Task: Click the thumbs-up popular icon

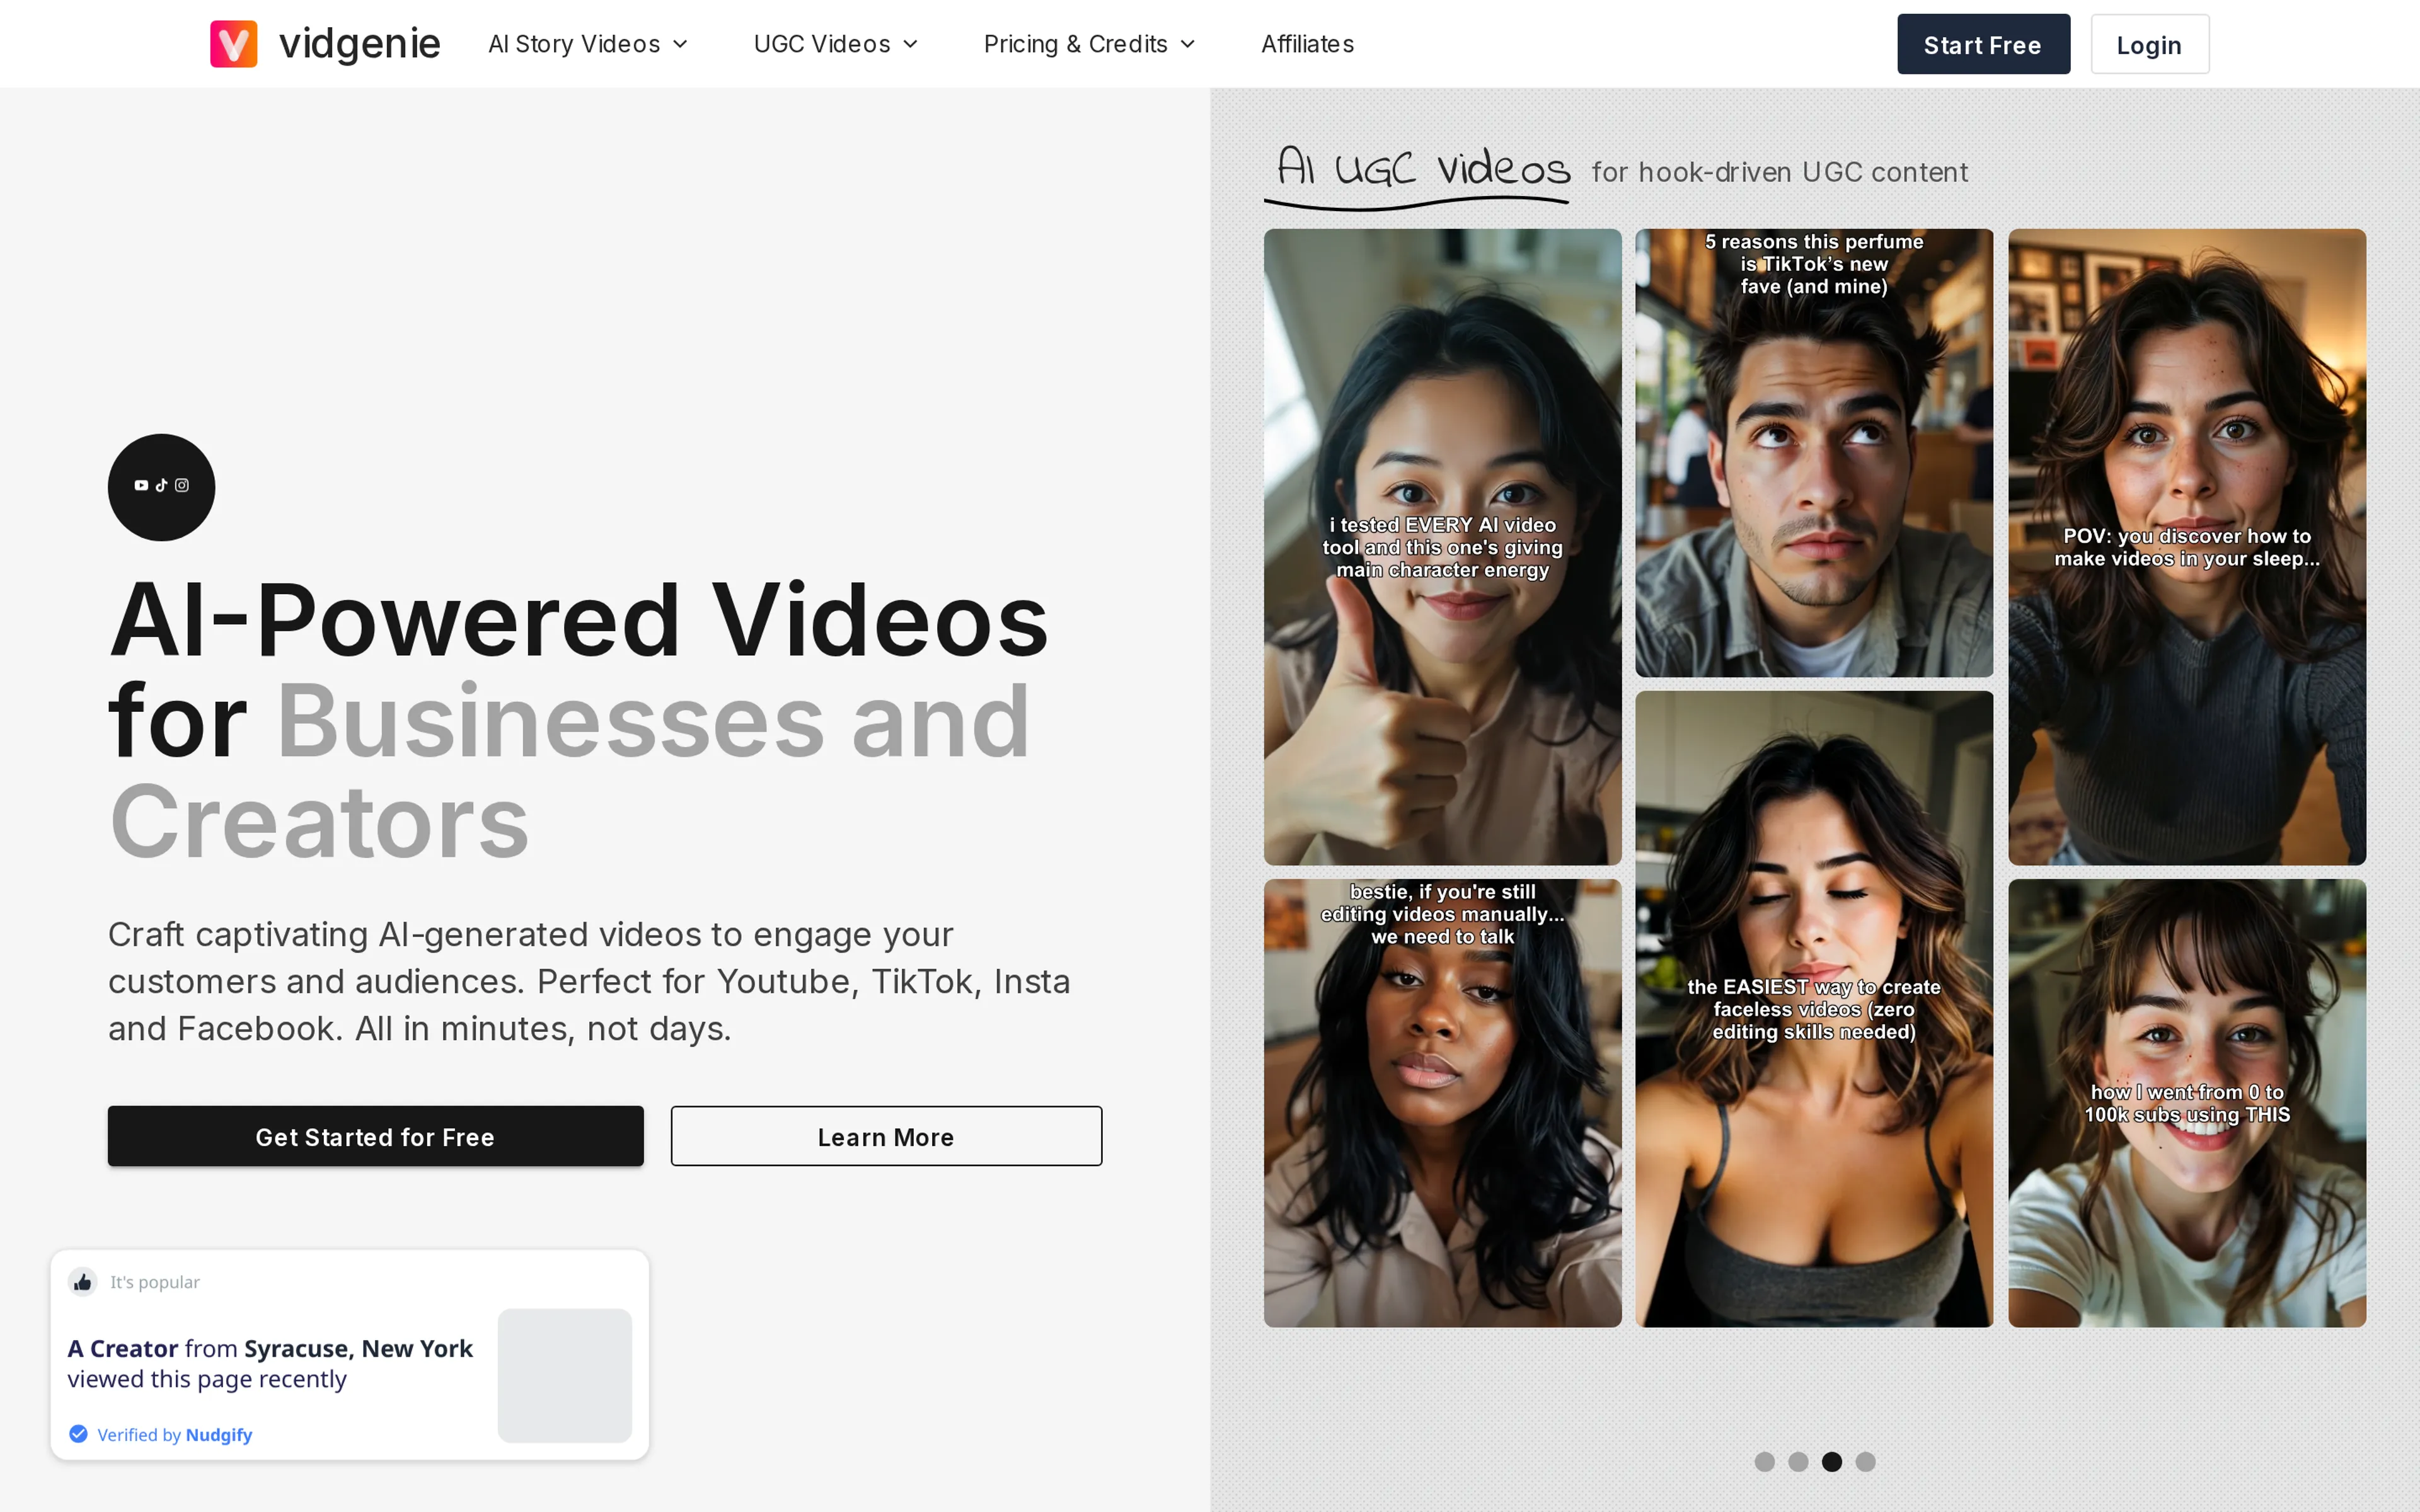Action: point(83,1282)
